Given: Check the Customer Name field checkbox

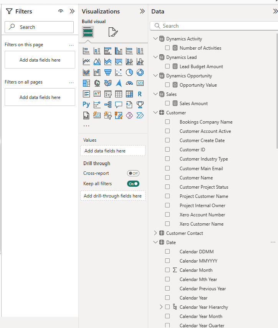Looking at the screenshot, I should 167,178.
